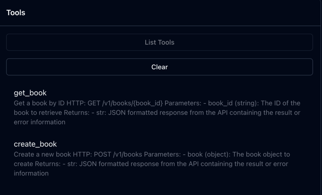
Task: Click the List Tools button
Action: 159,42
